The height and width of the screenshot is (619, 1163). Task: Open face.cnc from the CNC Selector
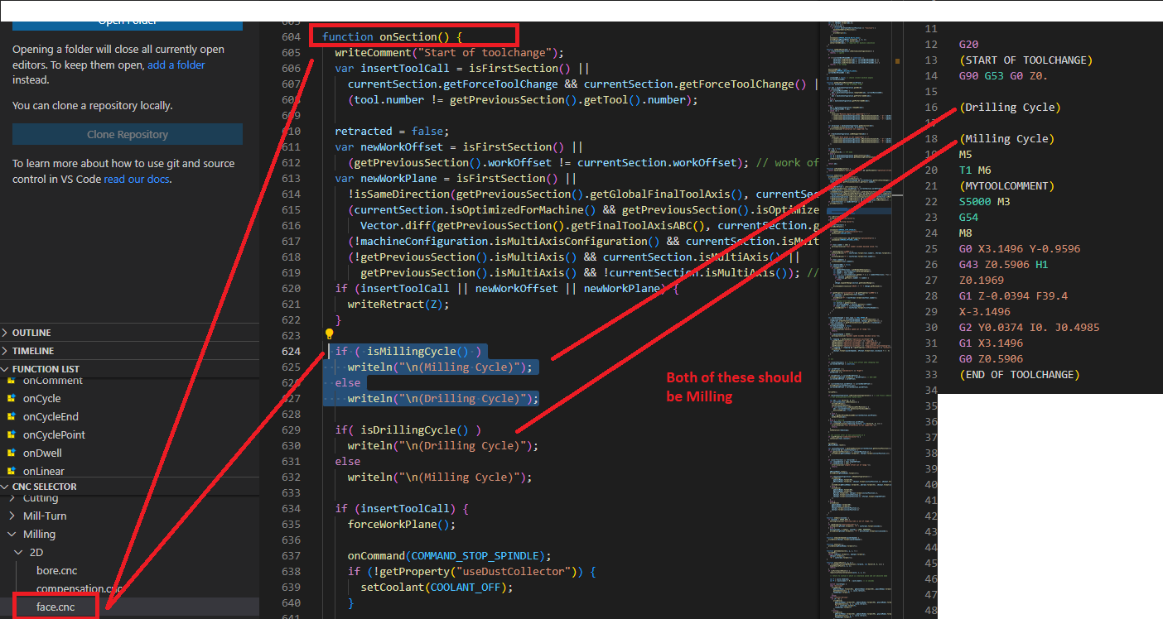pyautogui.click(x=55, y=606)
